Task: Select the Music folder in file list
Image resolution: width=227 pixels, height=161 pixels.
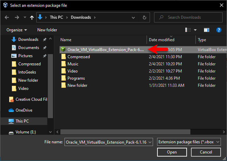Action: [x=73, y=64]
